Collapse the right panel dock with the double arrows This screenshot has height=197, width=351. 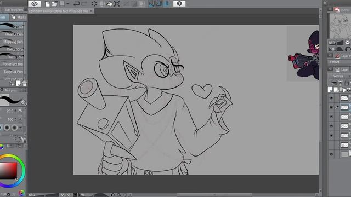325,3
